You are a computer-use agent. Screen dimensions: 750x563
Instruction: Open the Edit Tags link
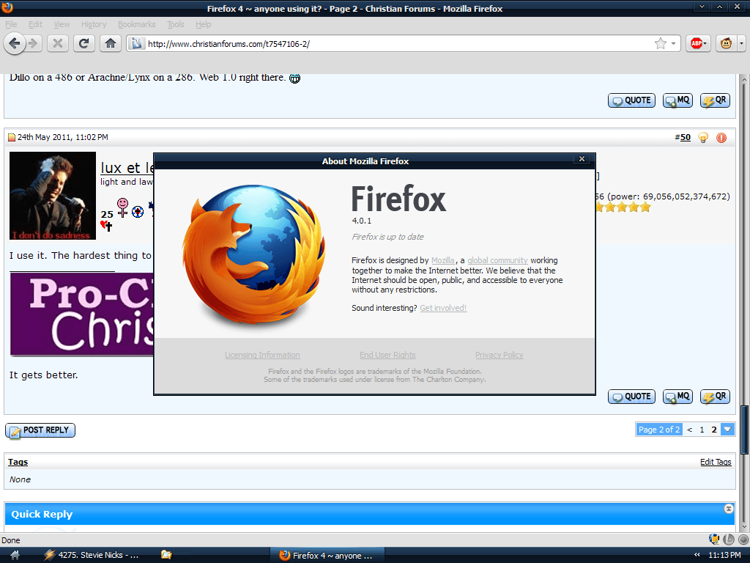click(716, 462)
